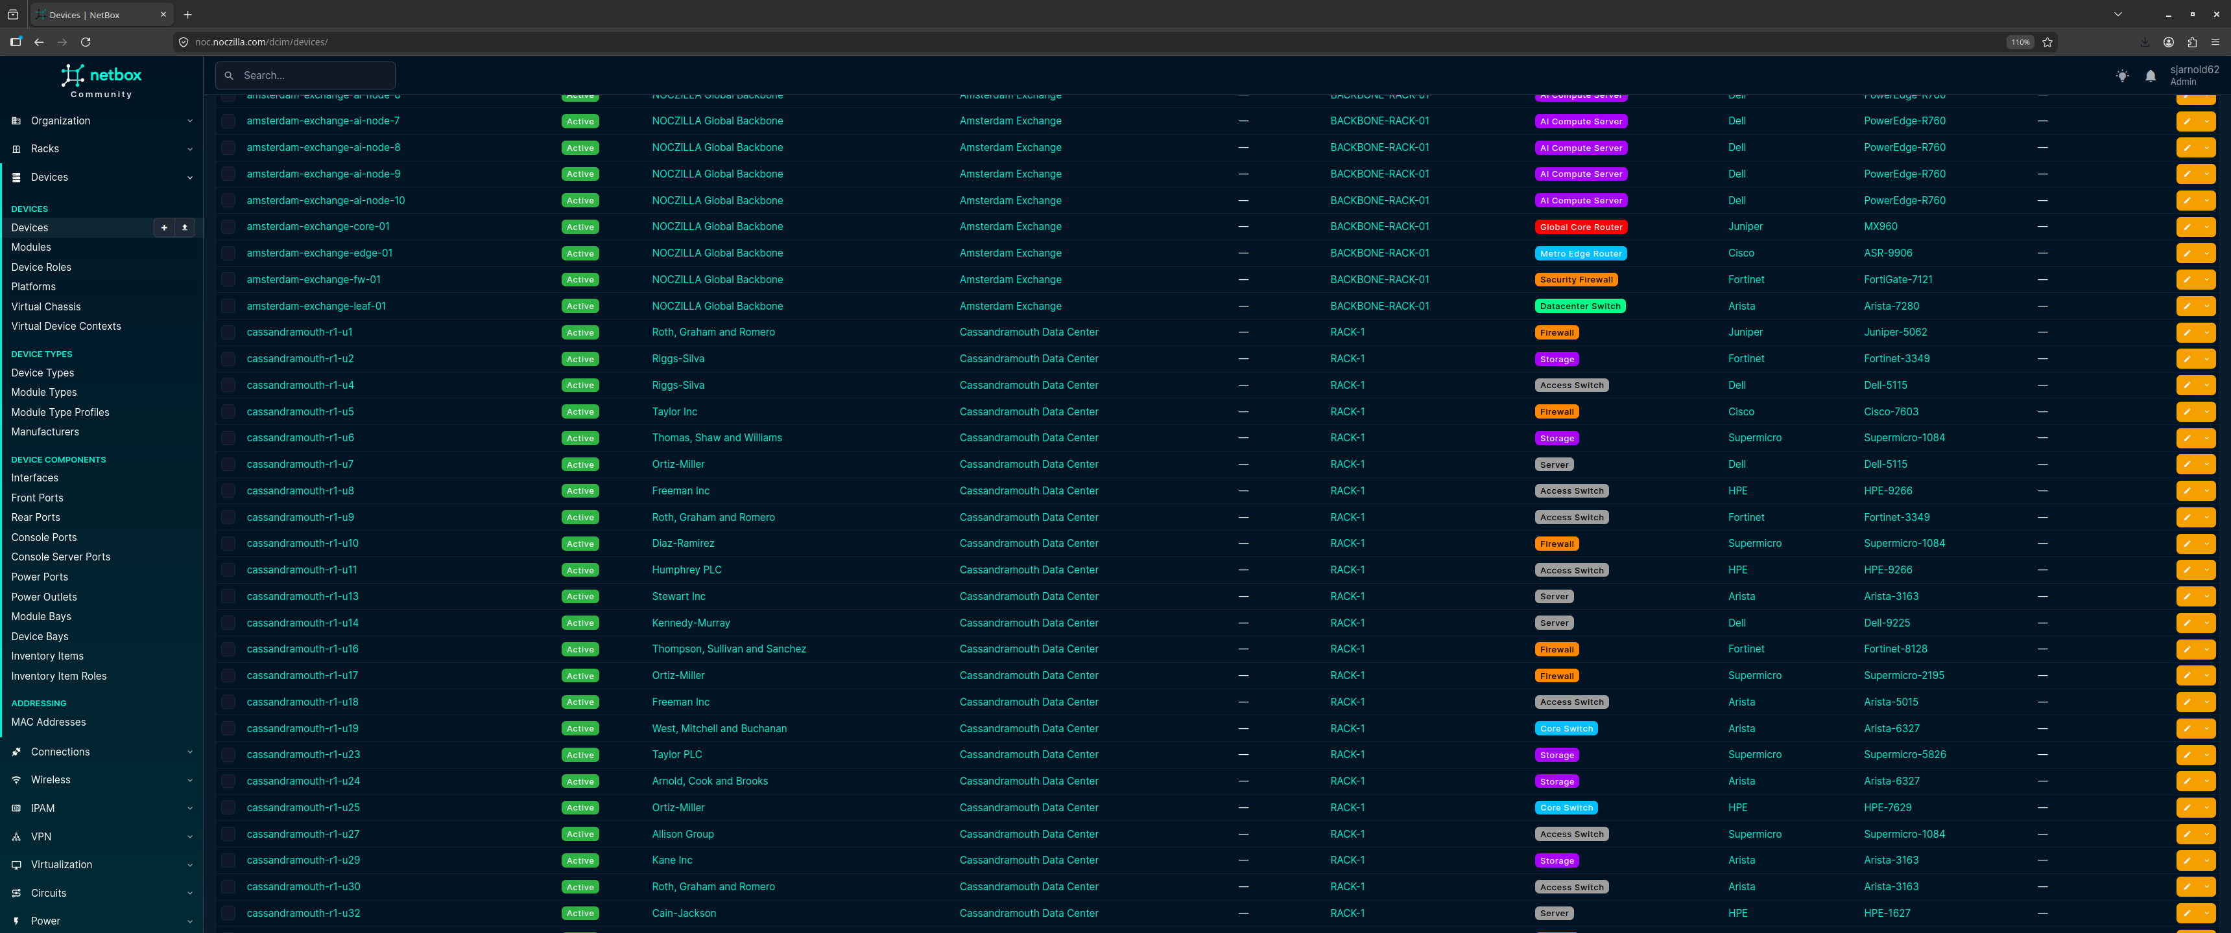The height and width of the screenshot is (933, 2231).
Task: Focus the Search field
Action: pyautogui.click(x=305, y=75)
